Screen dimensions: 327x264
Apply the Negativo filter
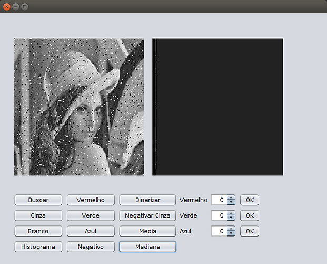click(91, 247)
